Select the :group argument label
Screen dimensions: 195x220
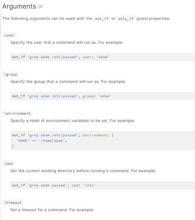(10, 74)
